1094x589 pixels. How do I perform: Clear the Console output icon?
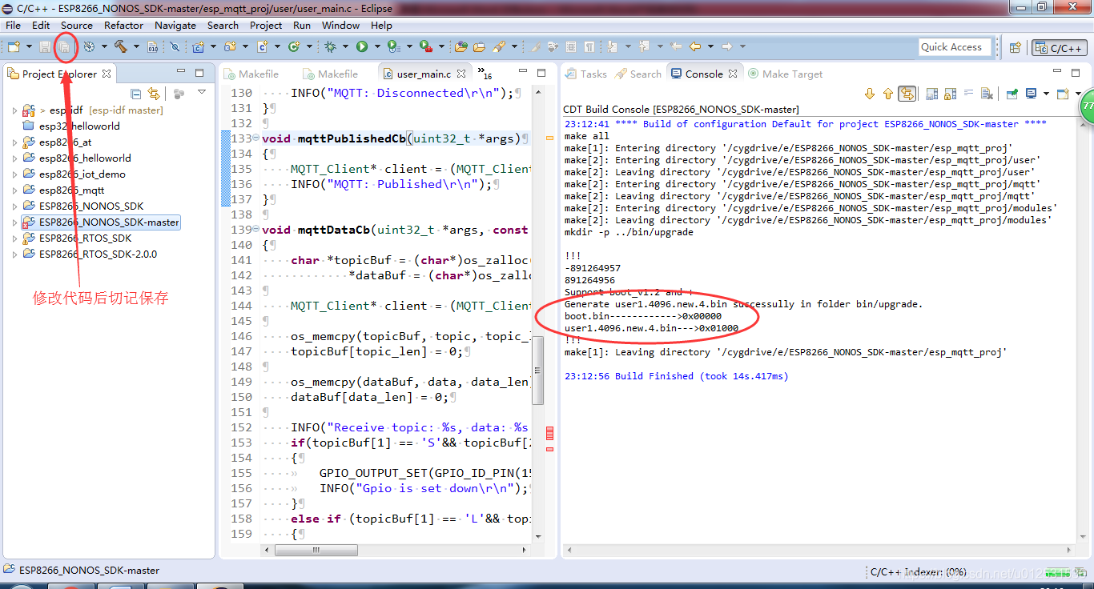pyautogui.click(x=986, y=94)
